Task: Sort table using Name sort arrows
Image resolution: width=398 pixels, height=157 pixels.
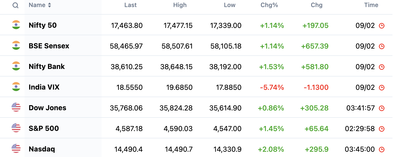Action: pyautogui.click(x=49, y=5)
